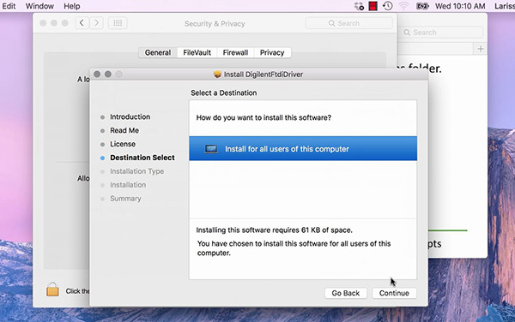Select the Summary step in the sidebar

(x=125, y=199)
